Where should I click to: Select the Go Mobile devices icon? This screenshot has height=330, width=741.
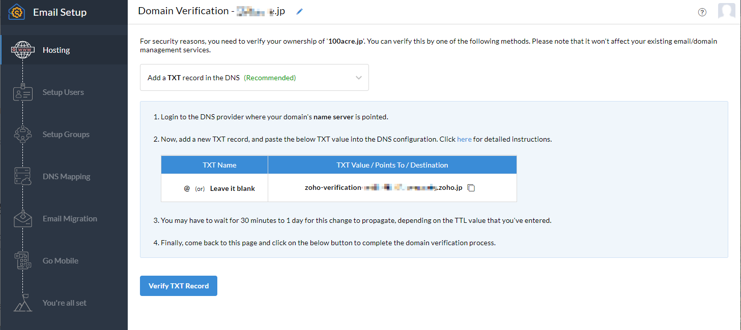(23, 260)
